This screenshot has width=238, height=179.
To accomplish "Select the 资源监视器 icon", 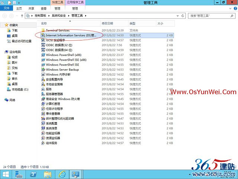I will [43, 138].
